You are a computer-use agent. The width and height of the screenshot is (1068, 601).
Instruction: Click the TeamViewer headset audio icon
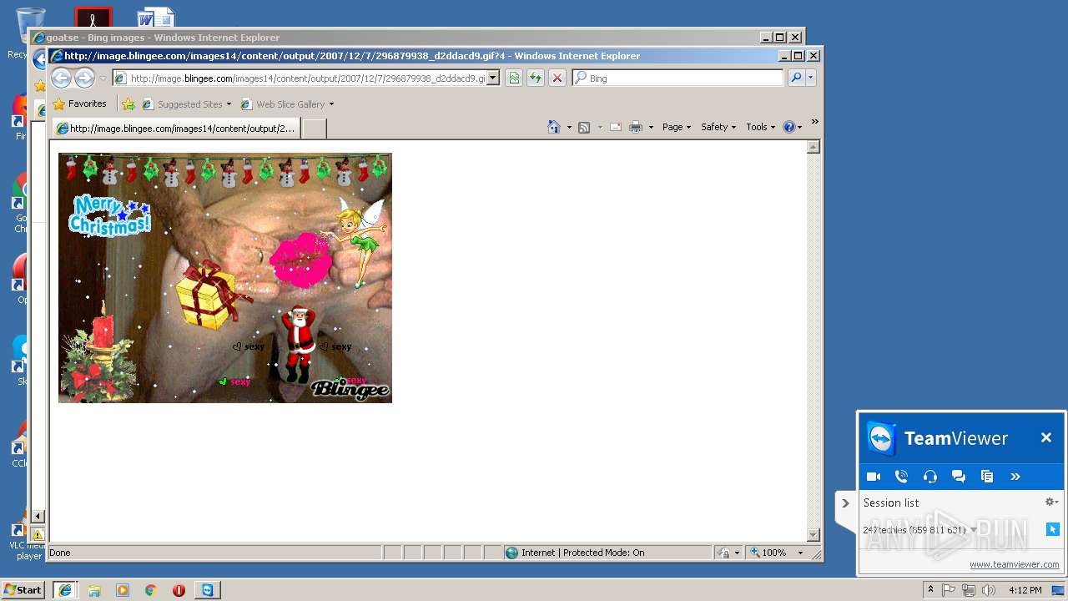pos(930,477)
